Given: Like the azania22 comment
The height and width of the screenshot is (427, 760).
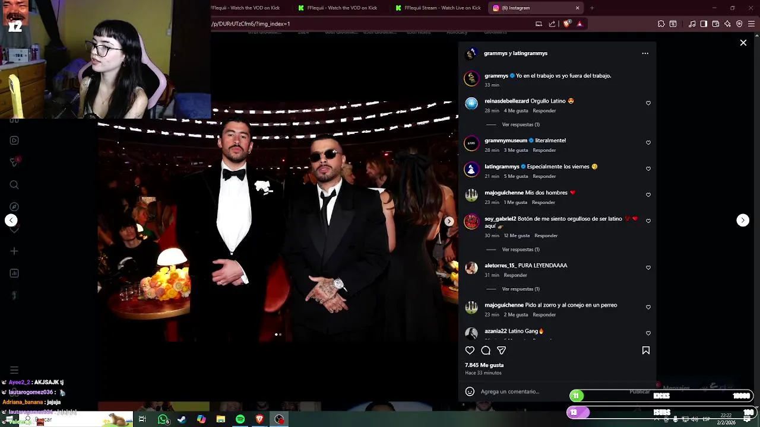Looking at the screenshot, I should [x=648, y=333].
